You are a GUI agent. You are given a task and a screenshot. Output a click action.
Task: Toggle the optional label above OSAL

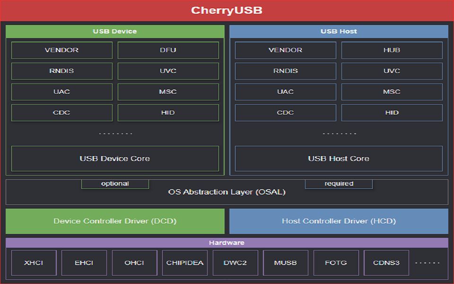point(115,183)
